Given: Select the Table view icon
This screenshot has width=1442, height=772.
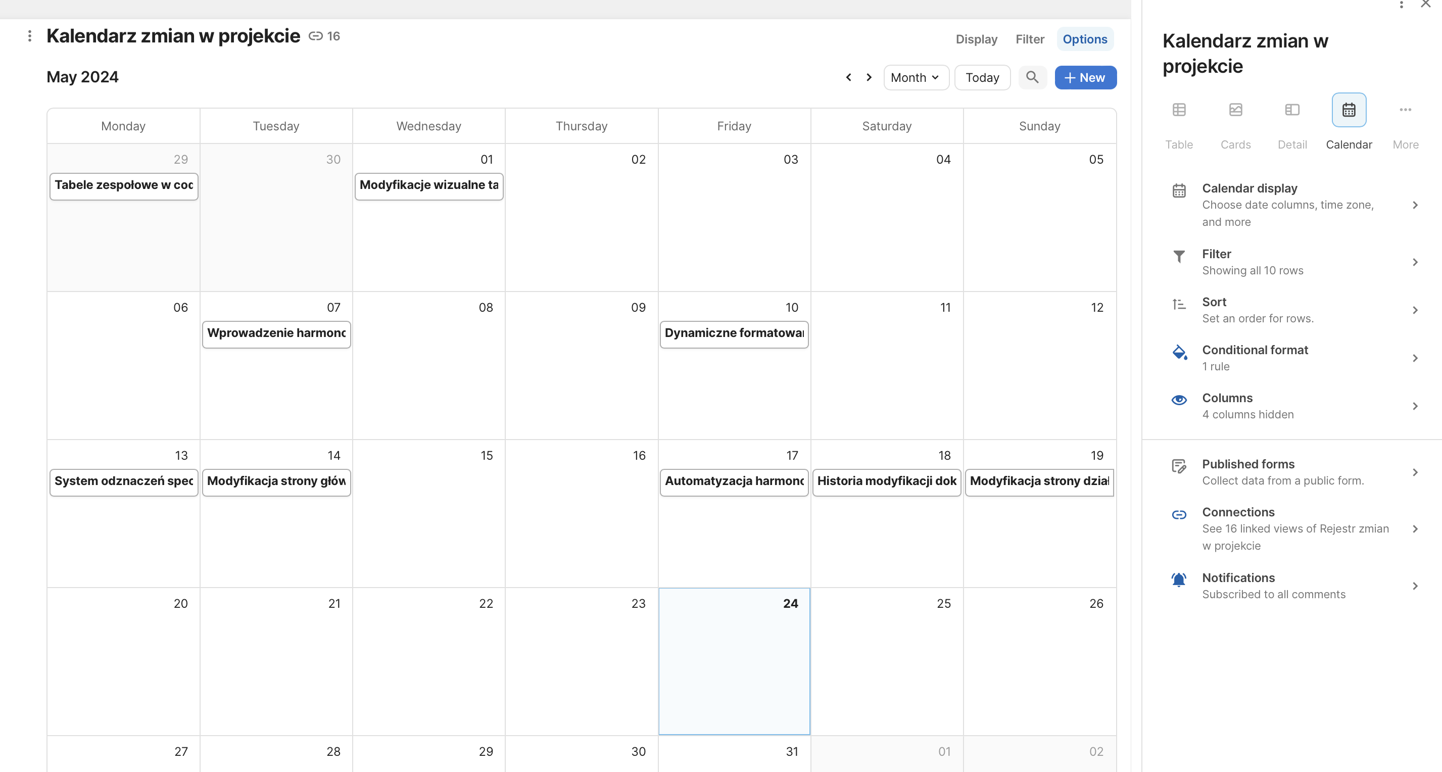Looking at the screenshot, I should (1179, 110).
